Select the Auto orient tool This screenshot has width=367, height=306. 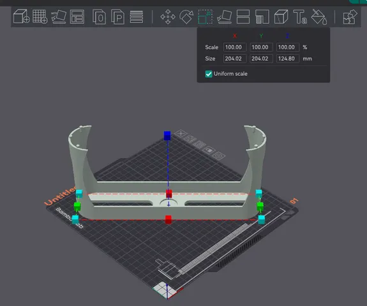(59, 17)
